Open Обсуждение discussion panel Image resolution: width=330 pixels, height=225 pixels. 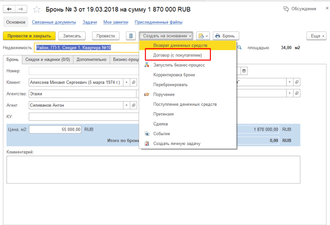point(300,9)
